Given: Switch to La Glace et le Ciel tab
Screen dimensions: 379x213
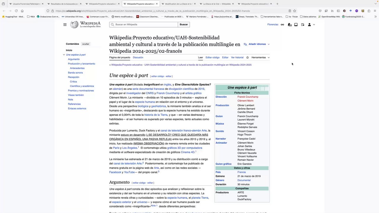Looking at the screenshot, I should tap(217, 4).
